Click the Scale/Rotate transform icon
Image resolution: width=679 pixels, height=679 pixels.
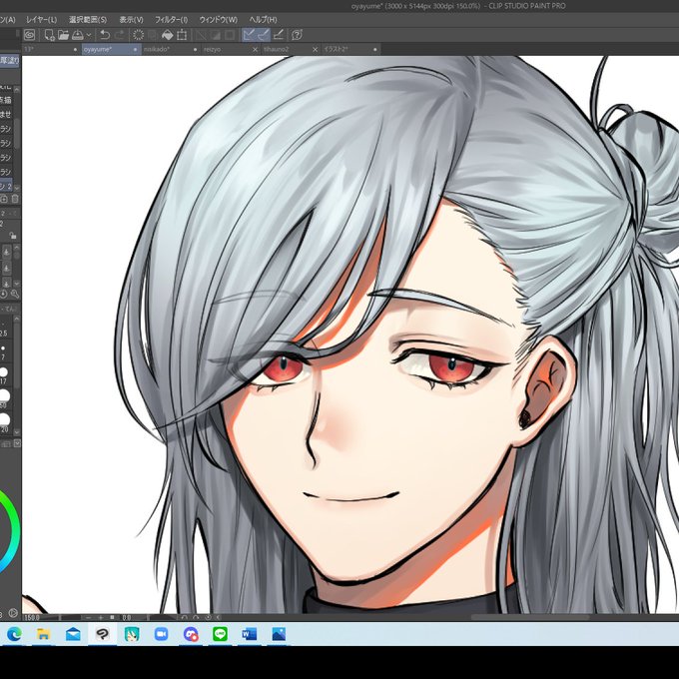pyautogui.click(x=182, y=35)
